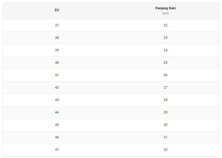Click EU size 42 cell
This screenshot has width=222, height=158.
(x=57, y=87)
